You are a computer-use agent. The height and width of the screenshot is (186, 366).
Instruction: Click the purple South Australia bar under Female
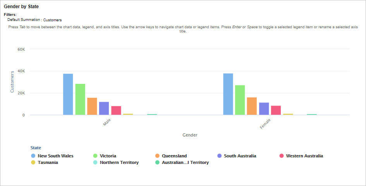(264, 109)
